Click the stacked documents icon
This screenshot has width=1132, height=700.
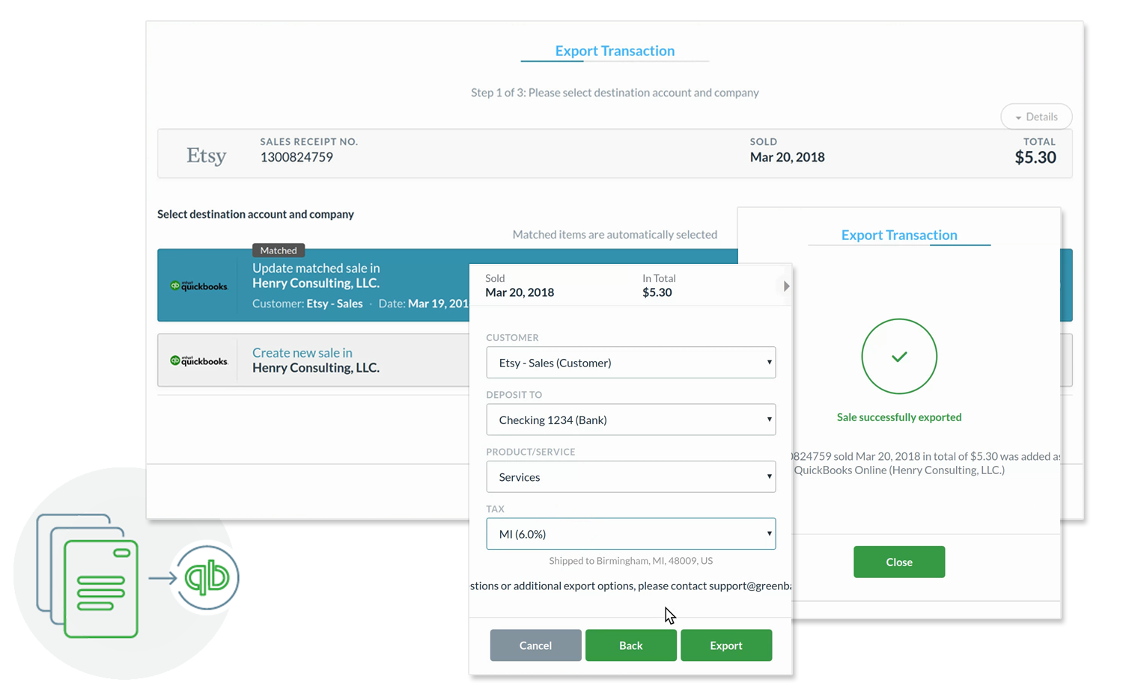pos(88,574)
